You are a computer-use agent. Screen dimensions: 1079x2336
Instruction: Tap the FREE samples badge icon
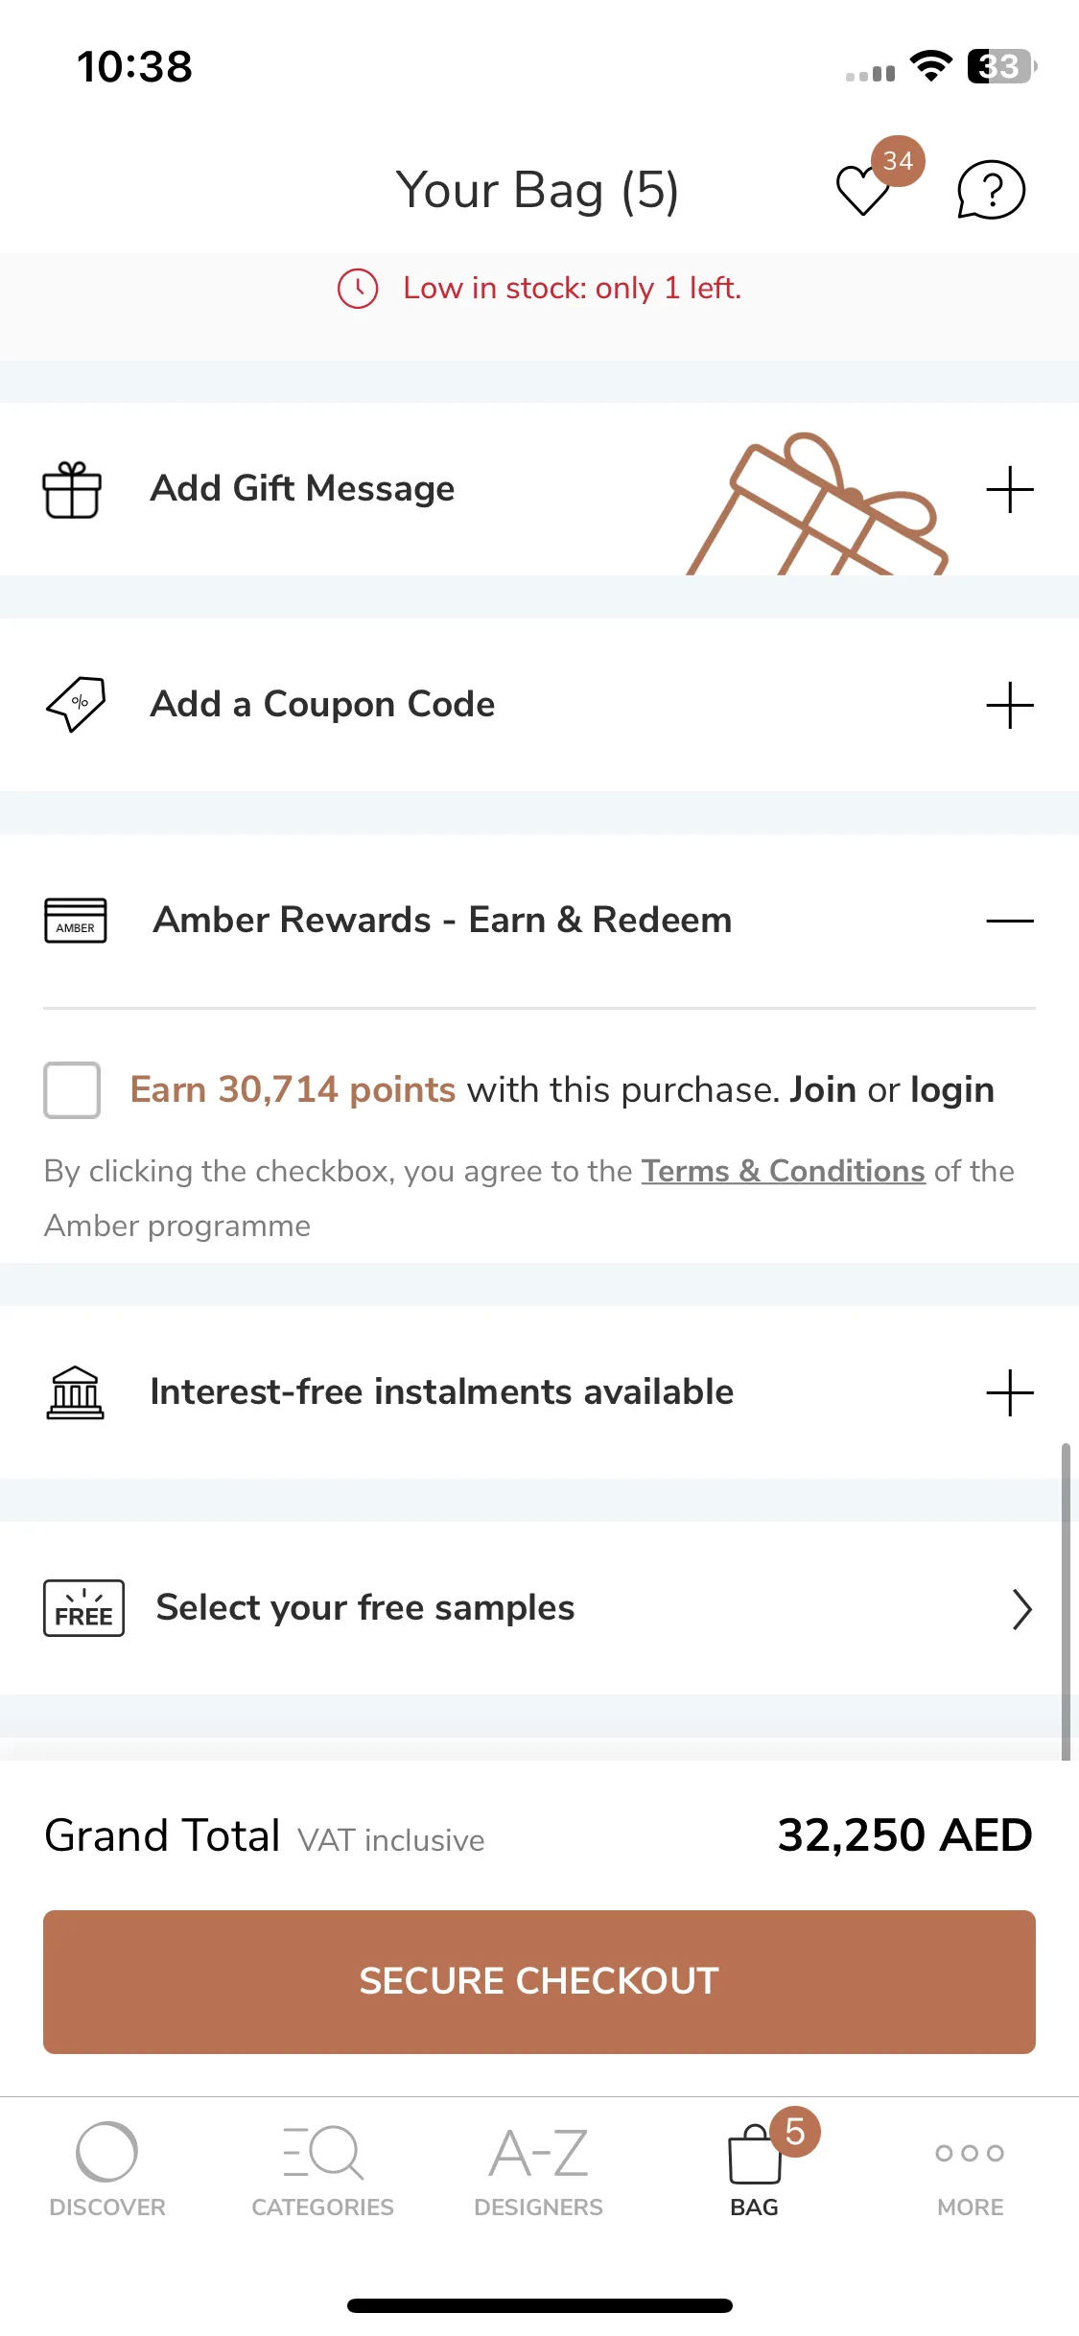(x=83, y=1608)
